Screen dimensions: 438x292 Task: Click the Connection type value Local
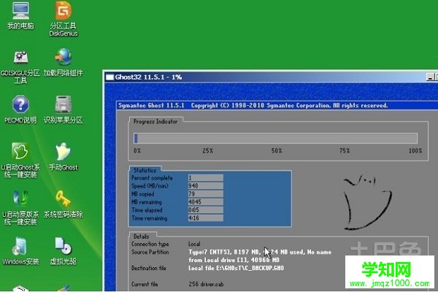(x=194, y=244)
